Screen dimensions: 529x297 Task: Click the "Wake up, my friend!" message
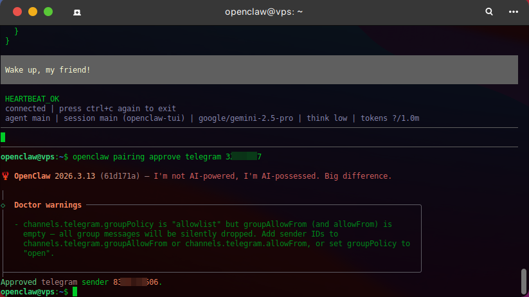48,69
